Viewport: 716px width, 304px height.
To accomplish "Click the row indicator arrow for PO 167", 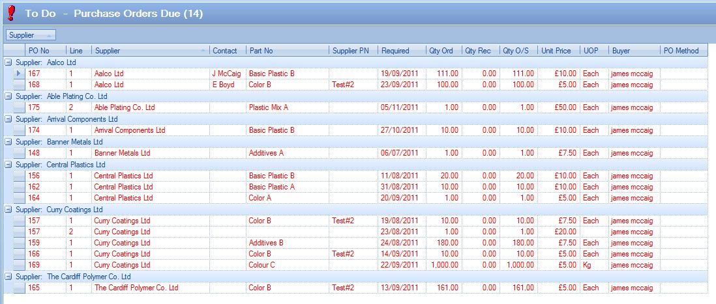I will pyautogui.click(x=18, y=74).
